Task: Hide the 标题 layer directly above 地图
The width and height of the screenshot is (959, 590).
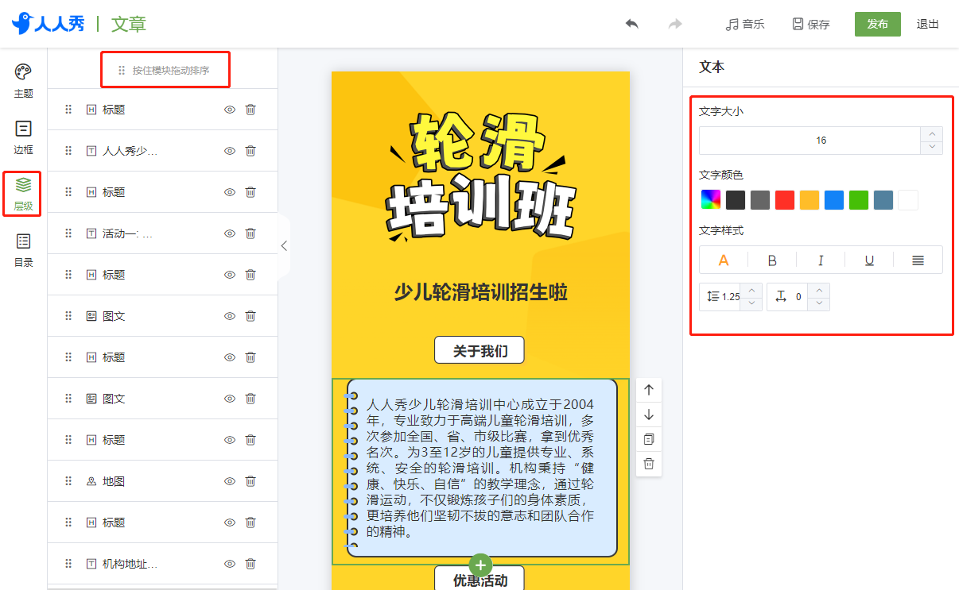Action: tap(230, 440)
